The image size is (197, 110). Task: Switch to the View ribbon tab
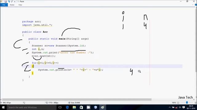tap(20, 5)
